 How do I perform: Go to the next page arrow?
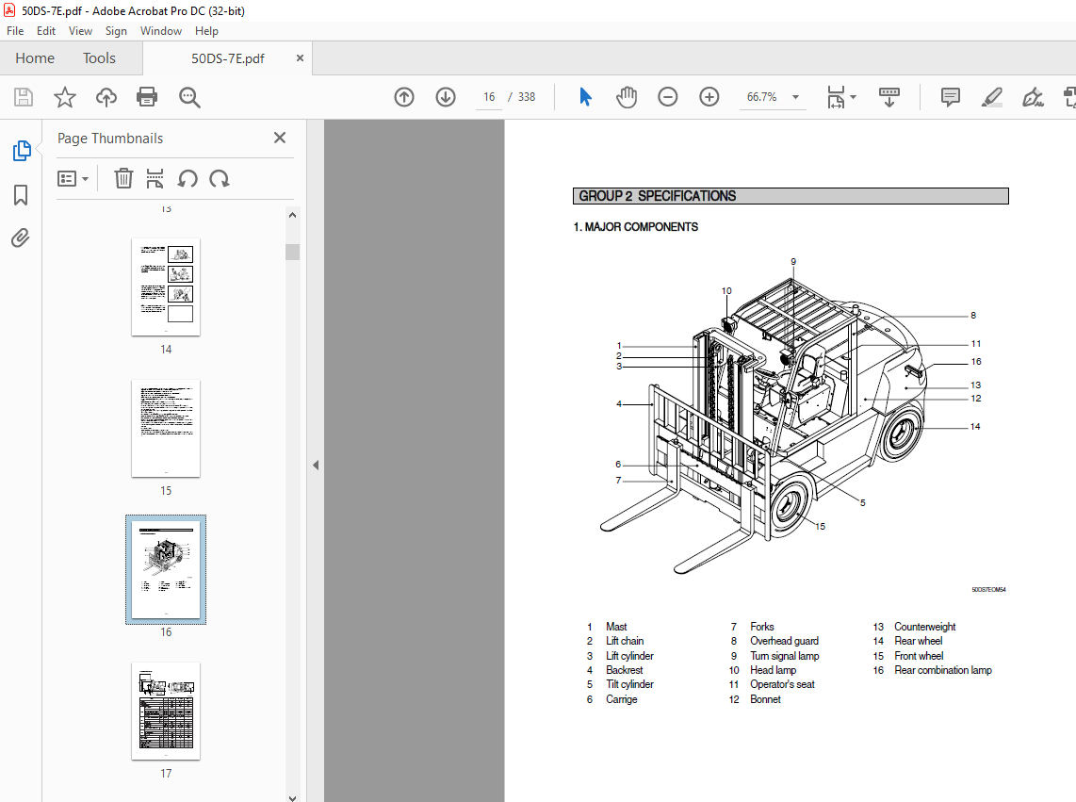(446, 97)
